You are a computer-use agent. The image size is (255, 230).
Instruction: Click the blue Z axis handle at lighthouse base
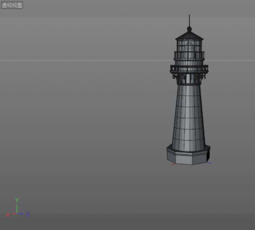click(209, 162)
